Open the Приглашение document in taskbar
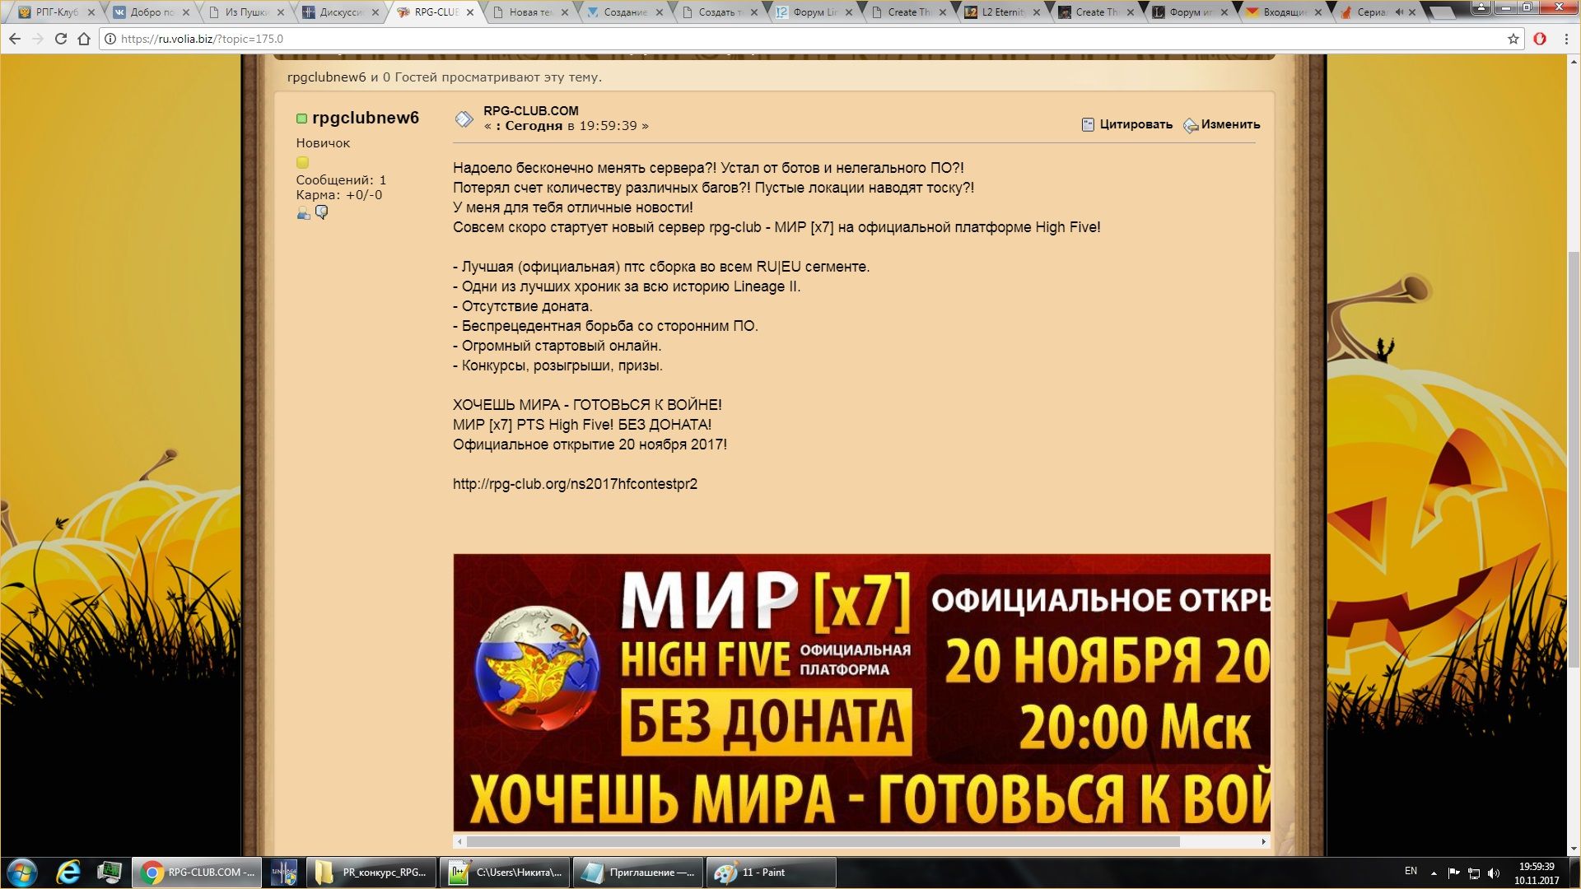 pyautogui.click(x=638, y=873)
